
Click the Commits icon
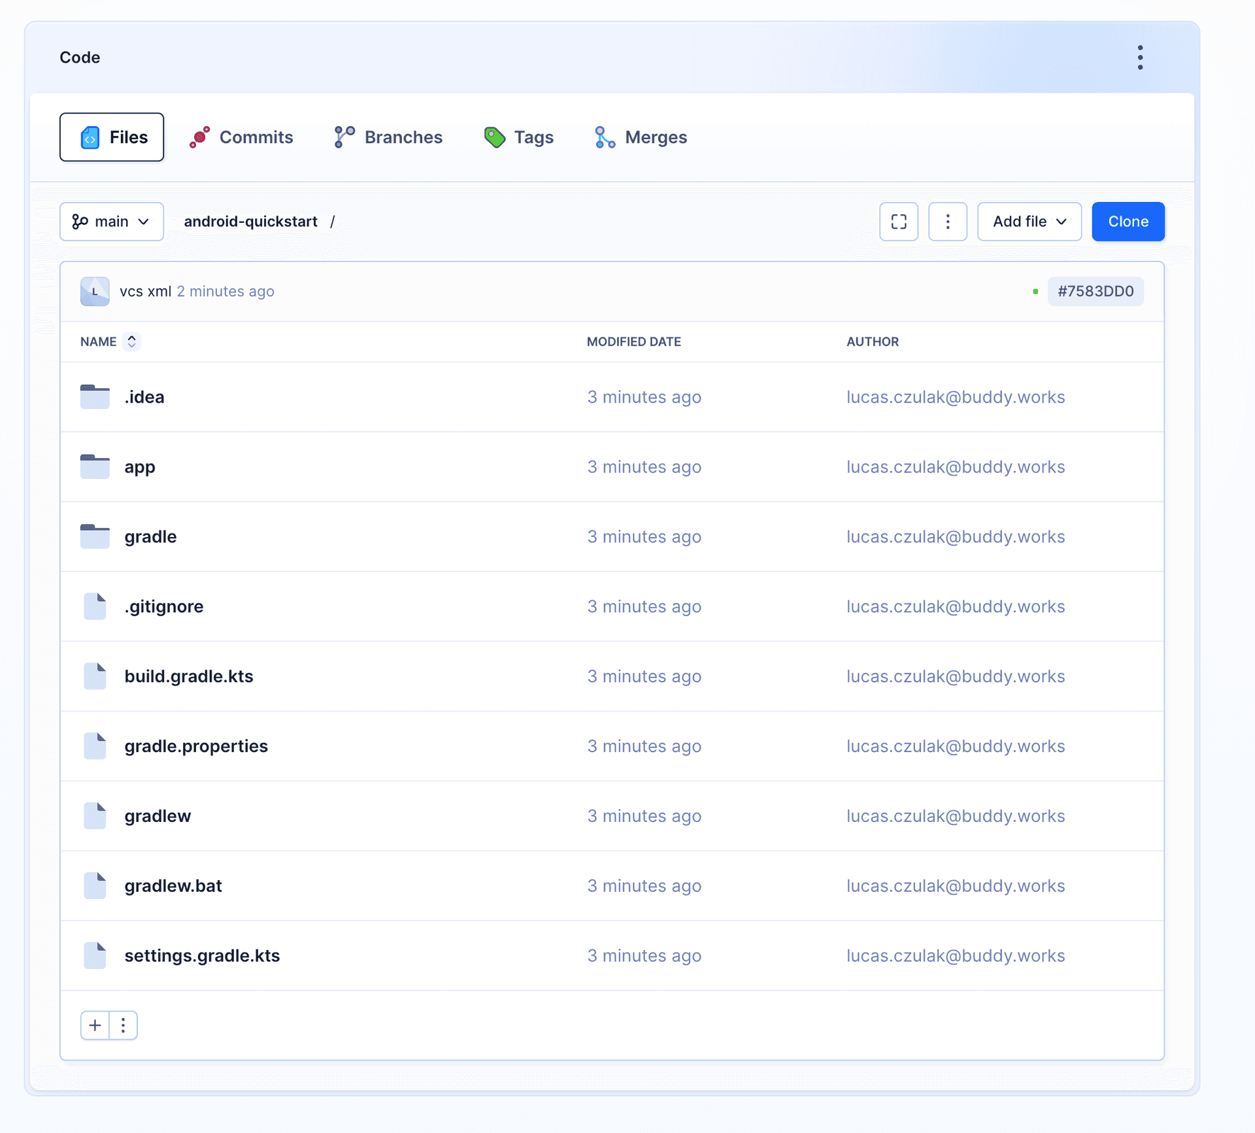(x=200, y=137)
